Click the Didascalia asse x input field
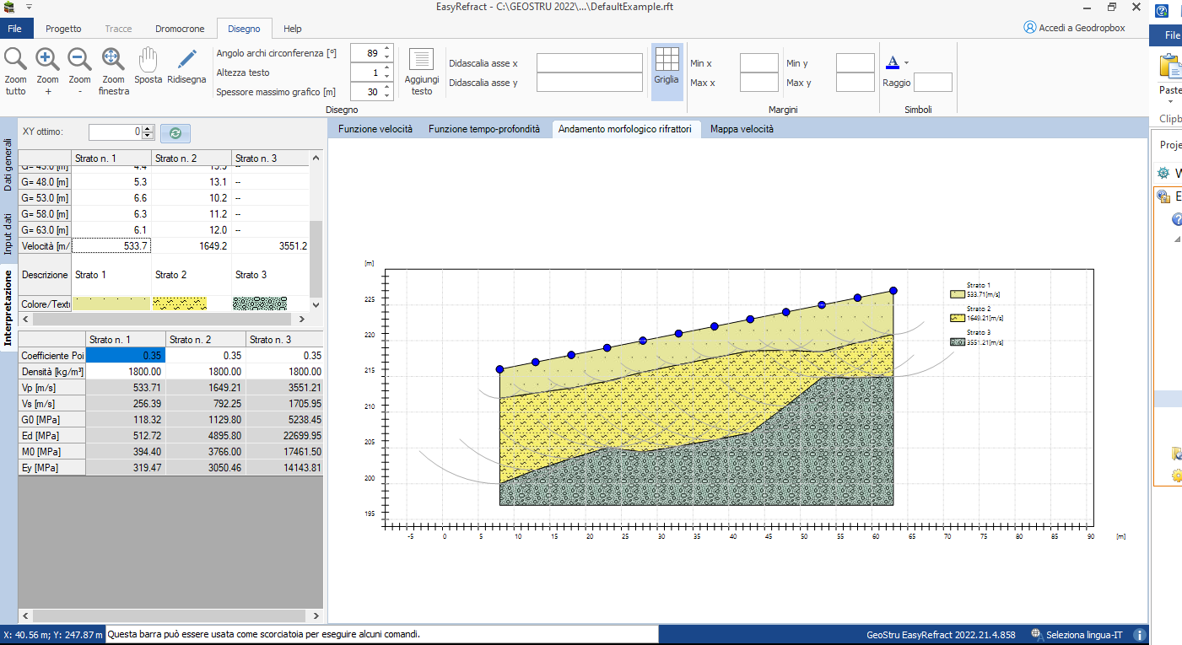Viewport: 1182px width, 645px height. coord(590,63)
